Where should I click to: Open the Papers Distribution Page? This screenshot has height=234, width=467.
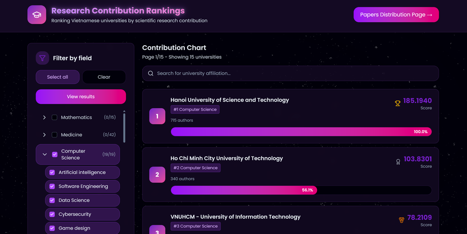(396, 15)
